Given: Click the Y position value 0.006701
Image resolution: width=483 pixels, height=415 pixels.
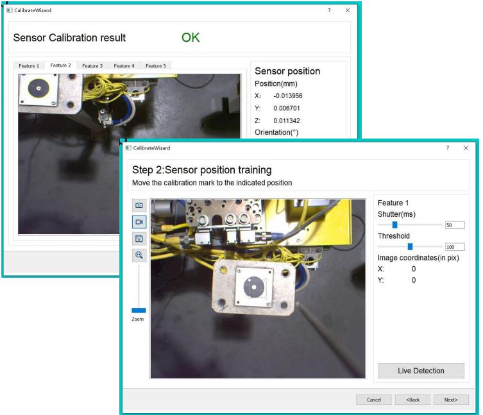Looking at the screenshot, I should coord(287,108).
